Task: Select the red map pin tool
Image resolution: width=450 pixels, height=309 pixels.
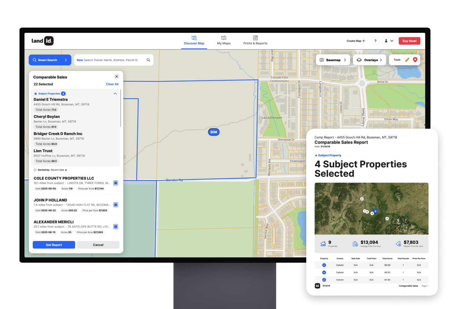Action: tap(415, 60)
